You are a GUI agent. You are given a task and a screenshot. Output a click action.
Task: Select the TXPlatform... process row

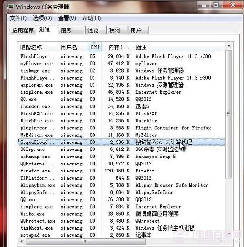click(x=121, y=178)
